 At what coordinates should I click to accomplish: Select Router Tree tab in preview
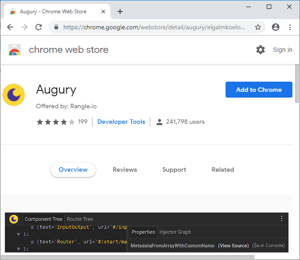pos(80,219)
